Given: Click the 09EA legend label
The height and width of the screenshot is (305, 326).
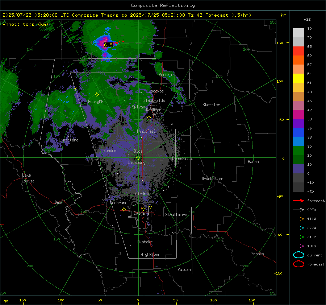Looking at the screenshot, I should click(312, 210).
